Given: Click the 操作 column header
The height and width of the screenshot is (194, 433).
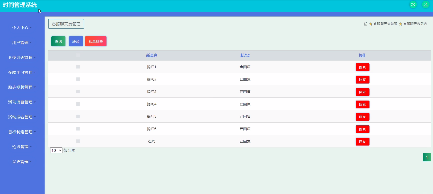Looking at the screenshot, I should click(x=362, y=55).
